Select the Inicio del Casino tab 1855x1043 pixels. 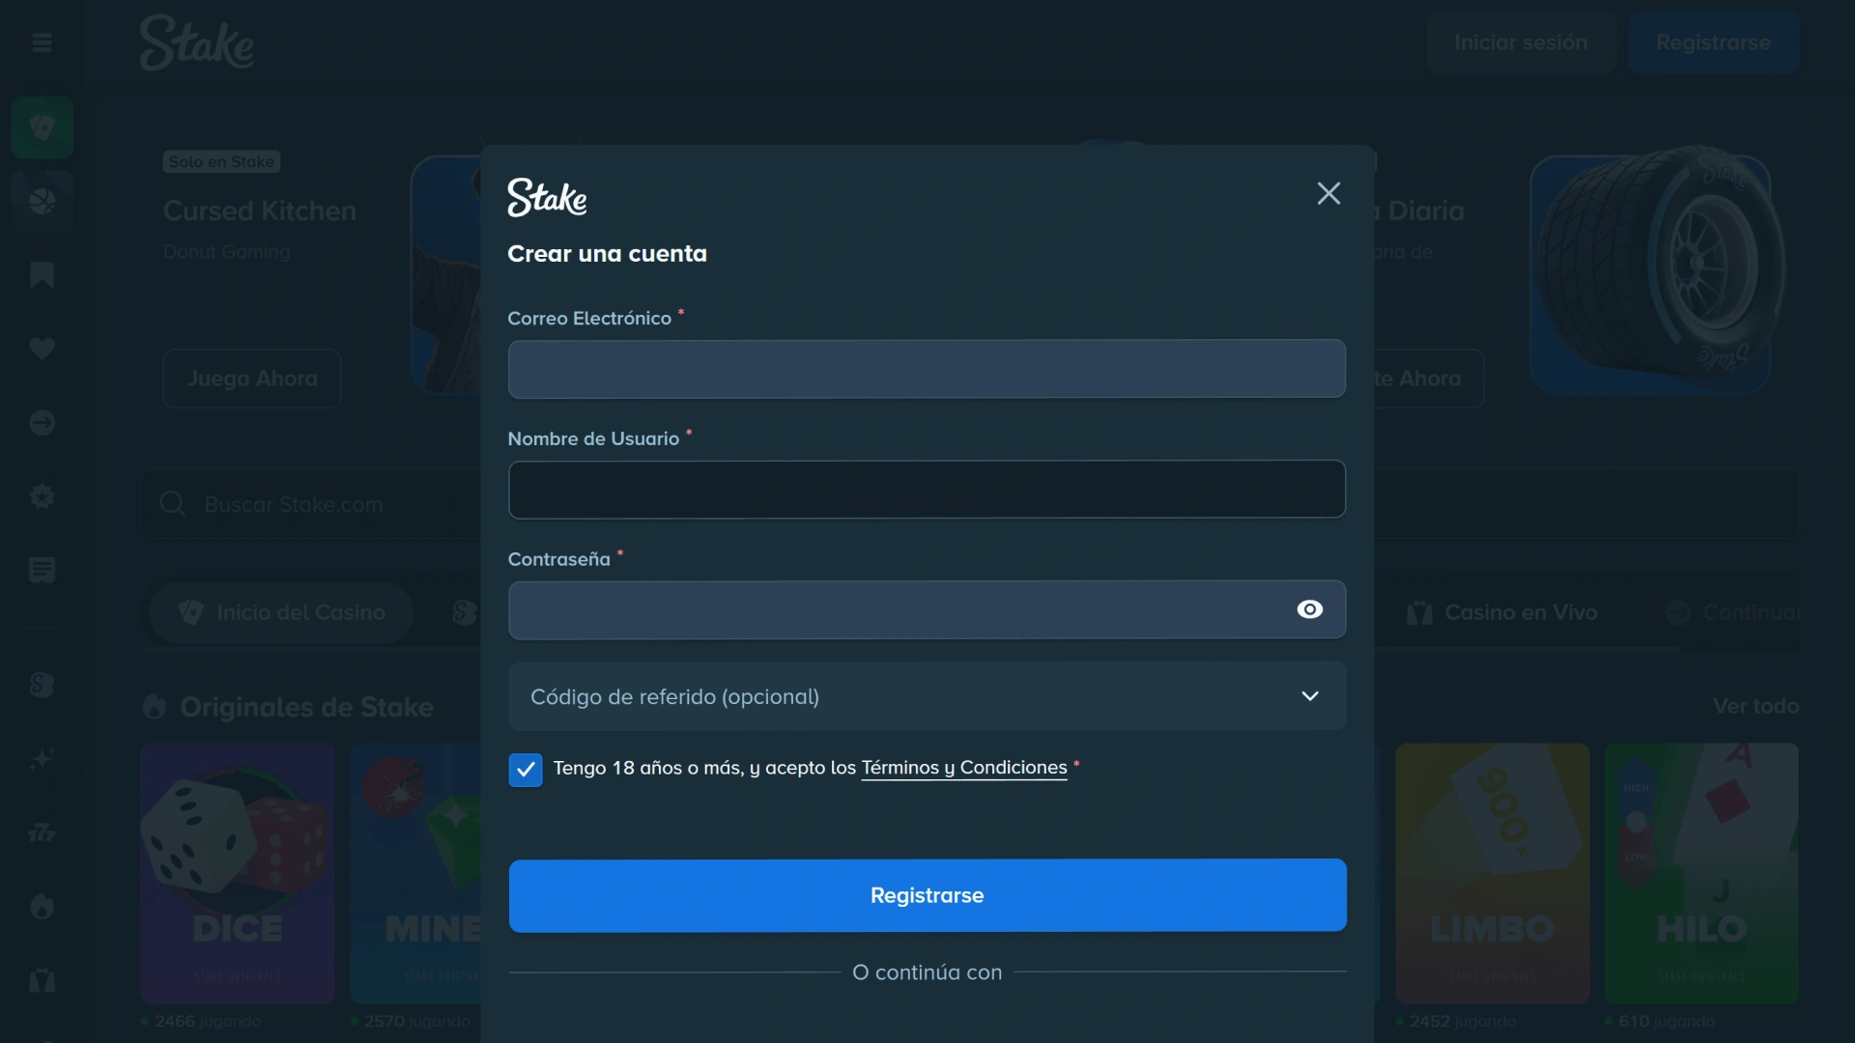[281, 612]
